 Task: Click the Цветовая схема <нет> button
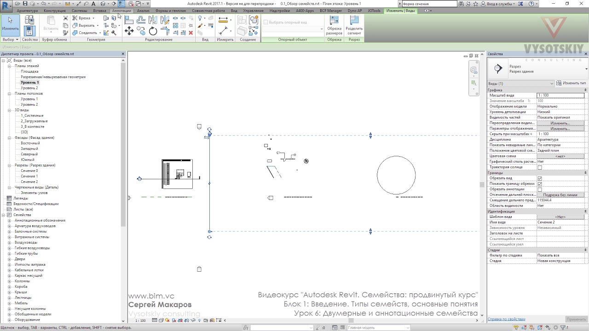560,156
